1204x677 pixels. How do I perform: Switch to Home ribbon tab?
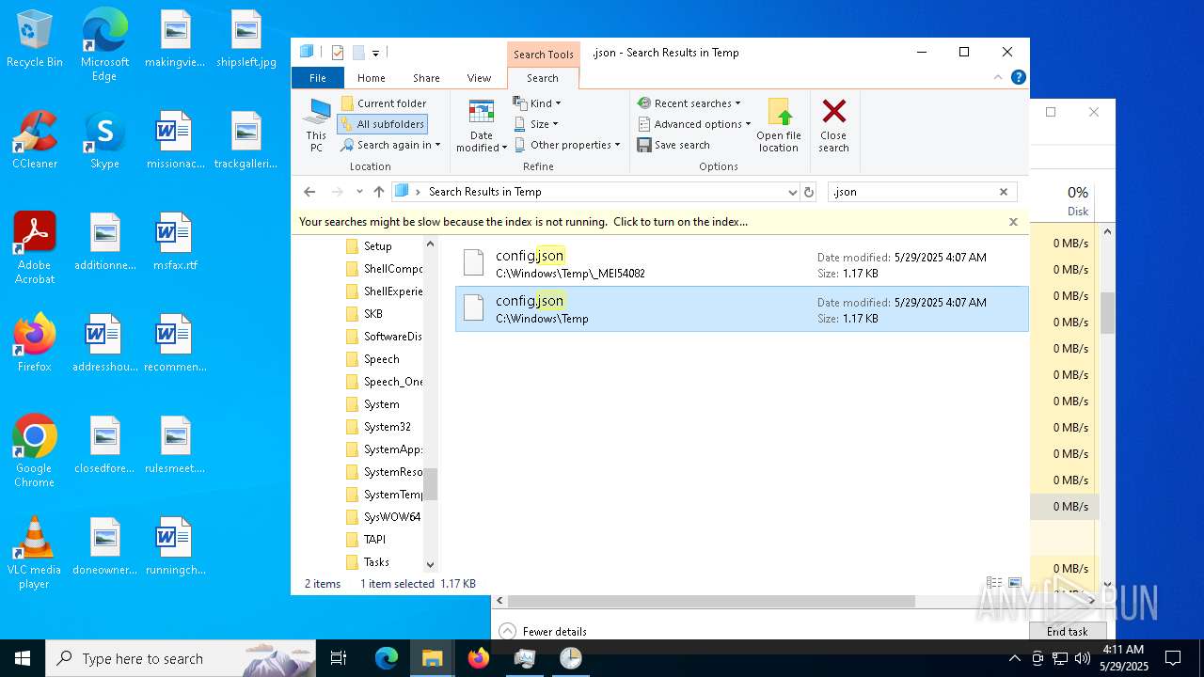click(x=371, y=78)
